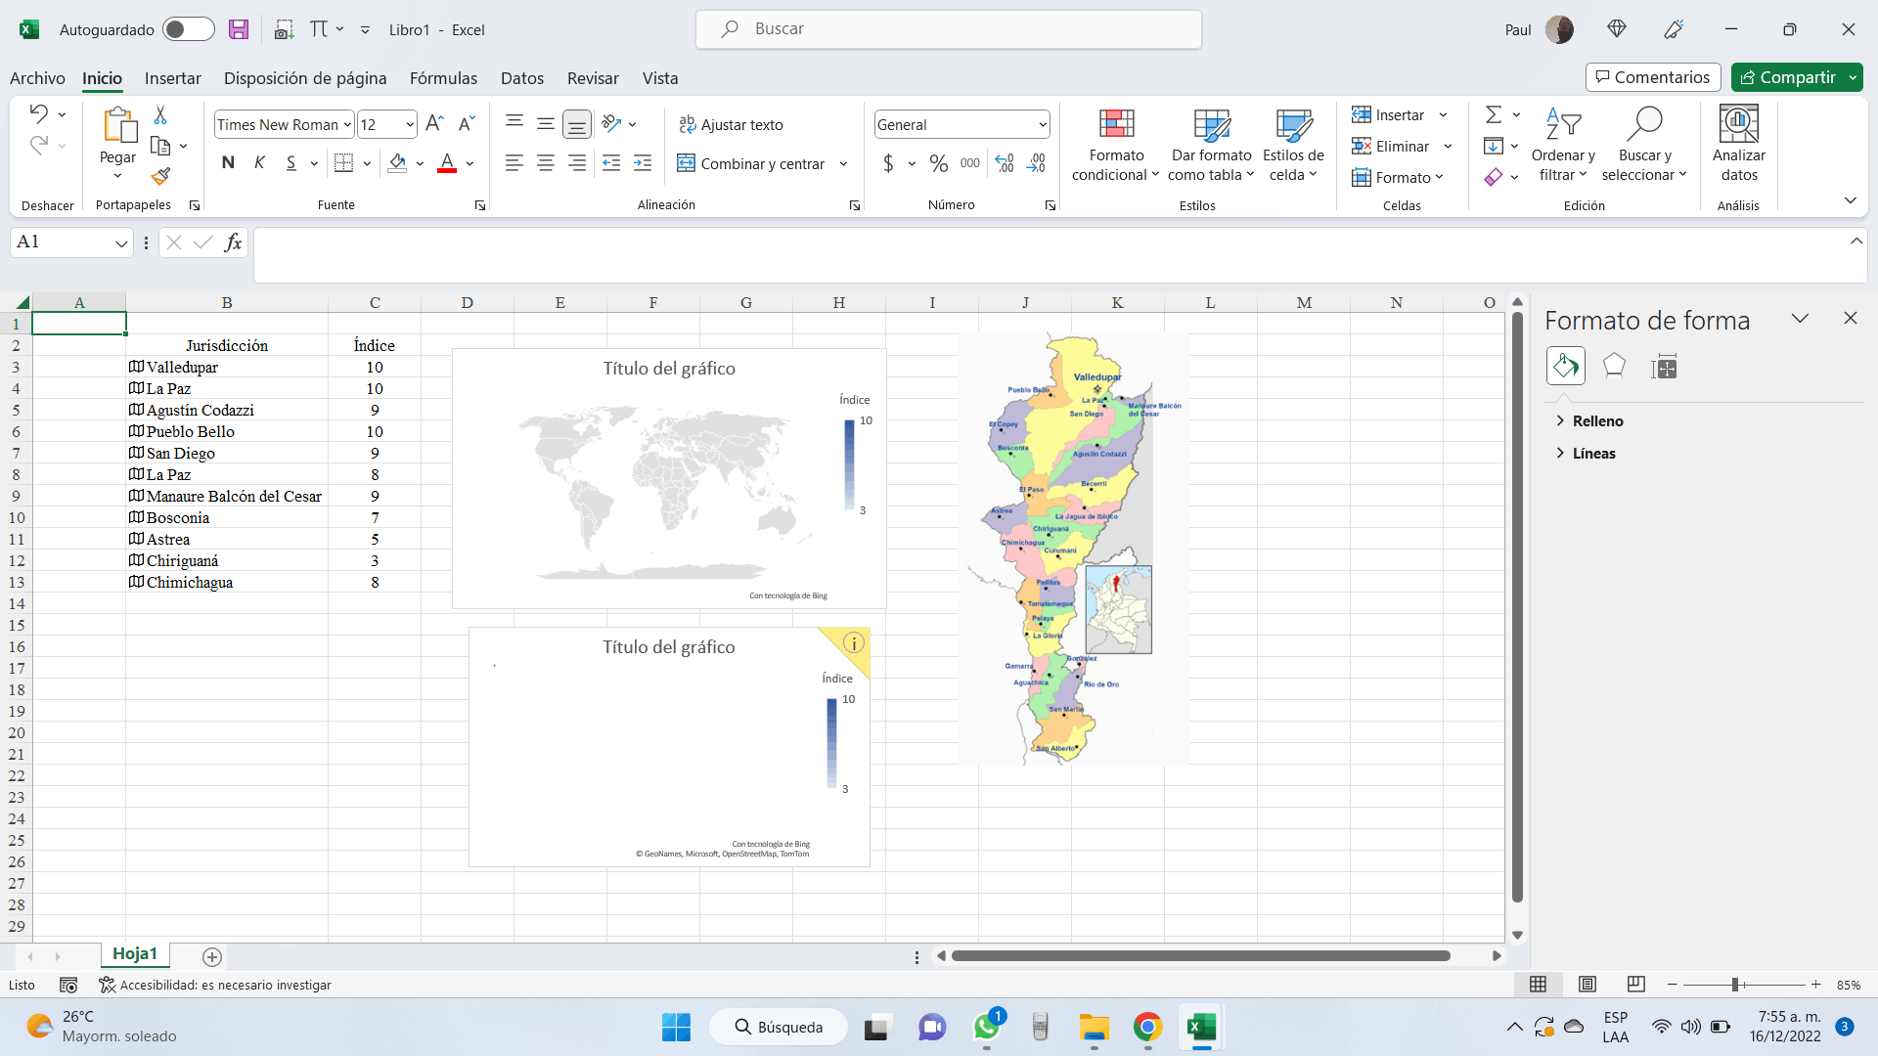This screenshot has height=1056, width=1878.
Task: Switch to Page Layout view in status bar
Action: click(x=1587, y=985)
